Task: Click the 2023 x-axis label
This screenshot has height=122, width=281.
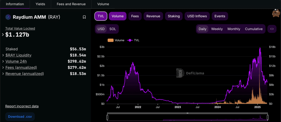Action: (178, 107)
